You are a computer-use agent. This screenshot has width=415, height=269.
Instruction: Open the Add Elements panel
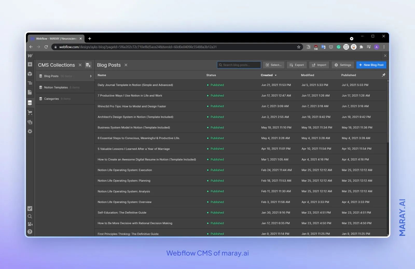coord(30,64)
